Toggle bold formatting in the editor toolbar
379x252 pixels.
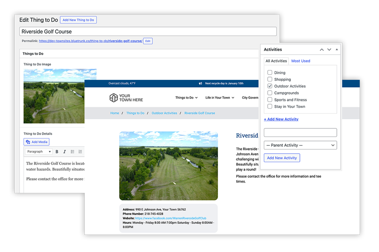point(57,152)
